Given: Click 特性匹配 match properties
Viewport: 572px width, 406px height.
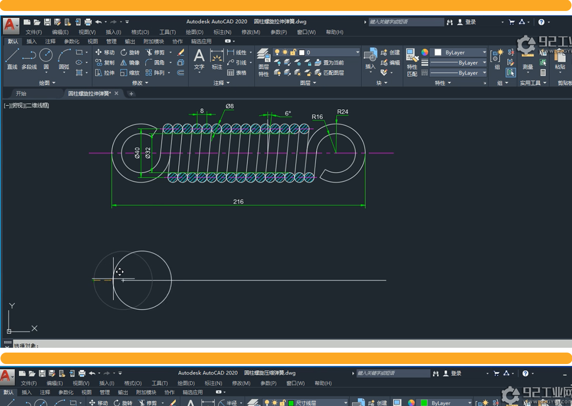Looking at the screenshot, I should [412, 62].
